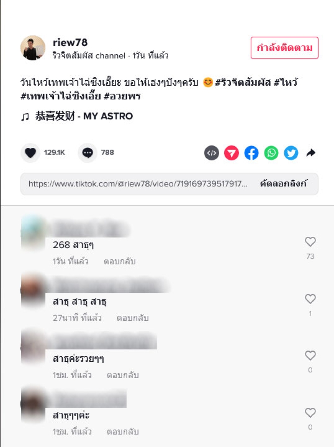The width and height of the screenshot is (334, 447).
Task: Like the 'สาธุ สาธุ สาธุ' comment
Action: pos(310,299)
